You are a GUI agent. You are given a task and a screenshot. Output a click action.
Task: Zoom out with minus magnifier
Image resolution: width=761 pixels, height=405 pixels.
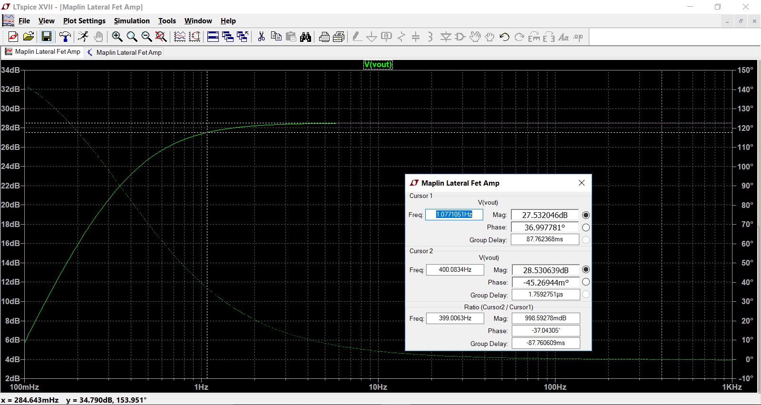pyautogui.click(x=146, y=37)
